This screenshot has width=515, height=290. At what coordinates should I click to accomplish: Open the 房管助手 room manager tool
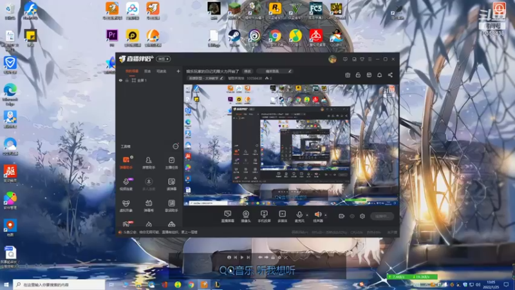[149, 162]
